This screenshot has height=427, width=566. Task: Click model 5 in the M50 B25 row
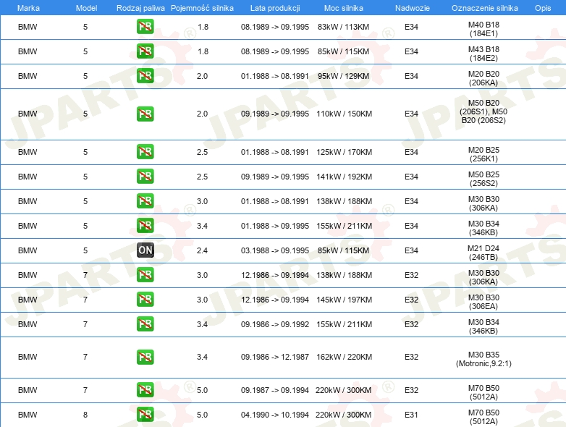tap(85, 177)
